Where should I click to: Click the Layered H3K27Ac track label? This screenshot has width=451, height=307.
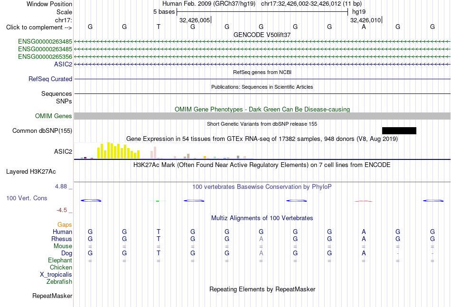[x=31, y=172]
